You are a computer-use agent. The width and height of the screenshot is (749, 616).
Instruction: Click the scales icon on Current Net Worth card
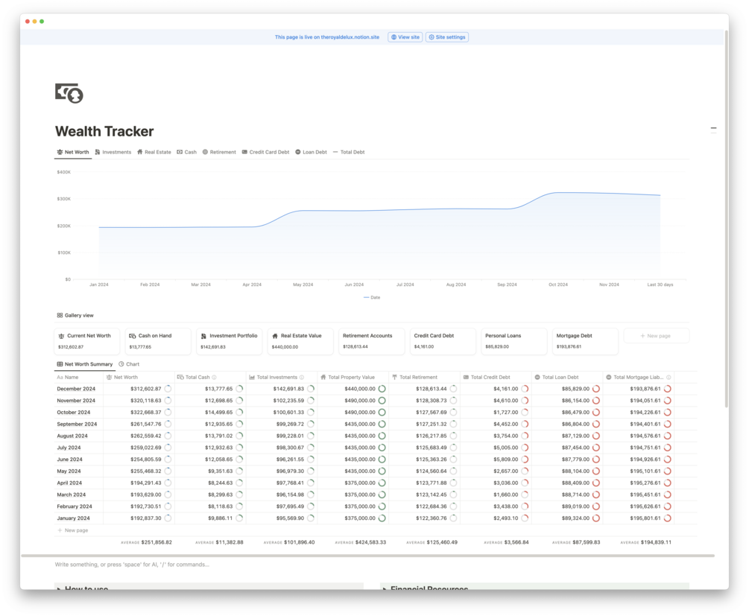tap(63, 336)
